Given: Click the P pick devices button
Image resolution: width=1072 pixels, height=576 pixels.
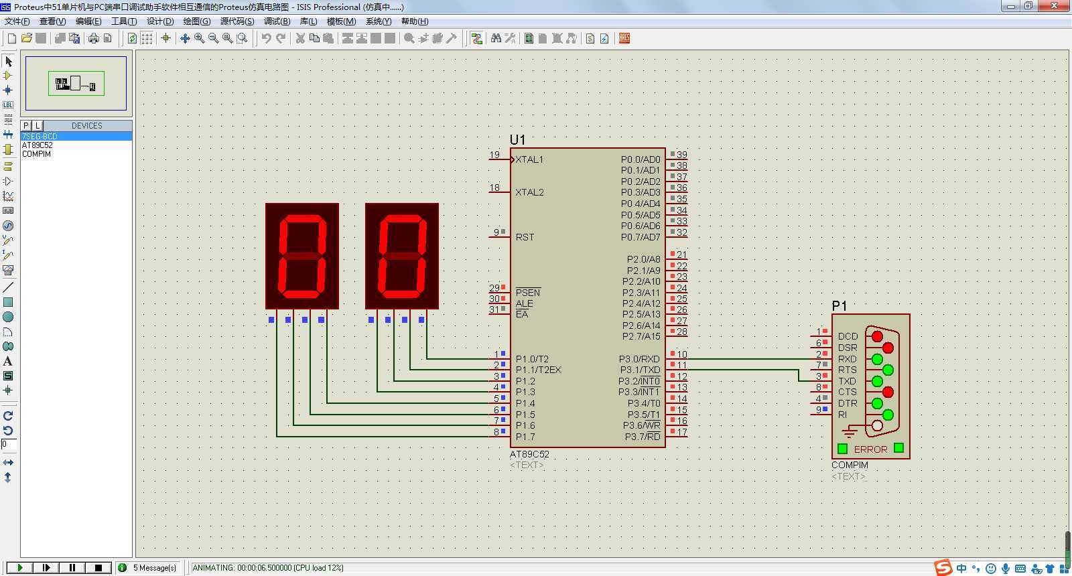Looking at the screenshot, I should click(x=26, y=125).
